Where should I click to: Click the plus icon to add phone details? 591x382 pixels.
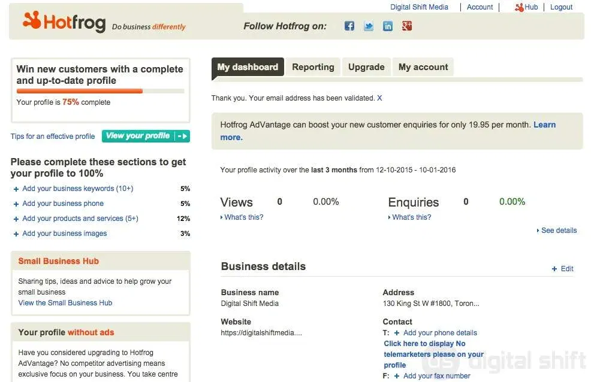pos(397,332)
